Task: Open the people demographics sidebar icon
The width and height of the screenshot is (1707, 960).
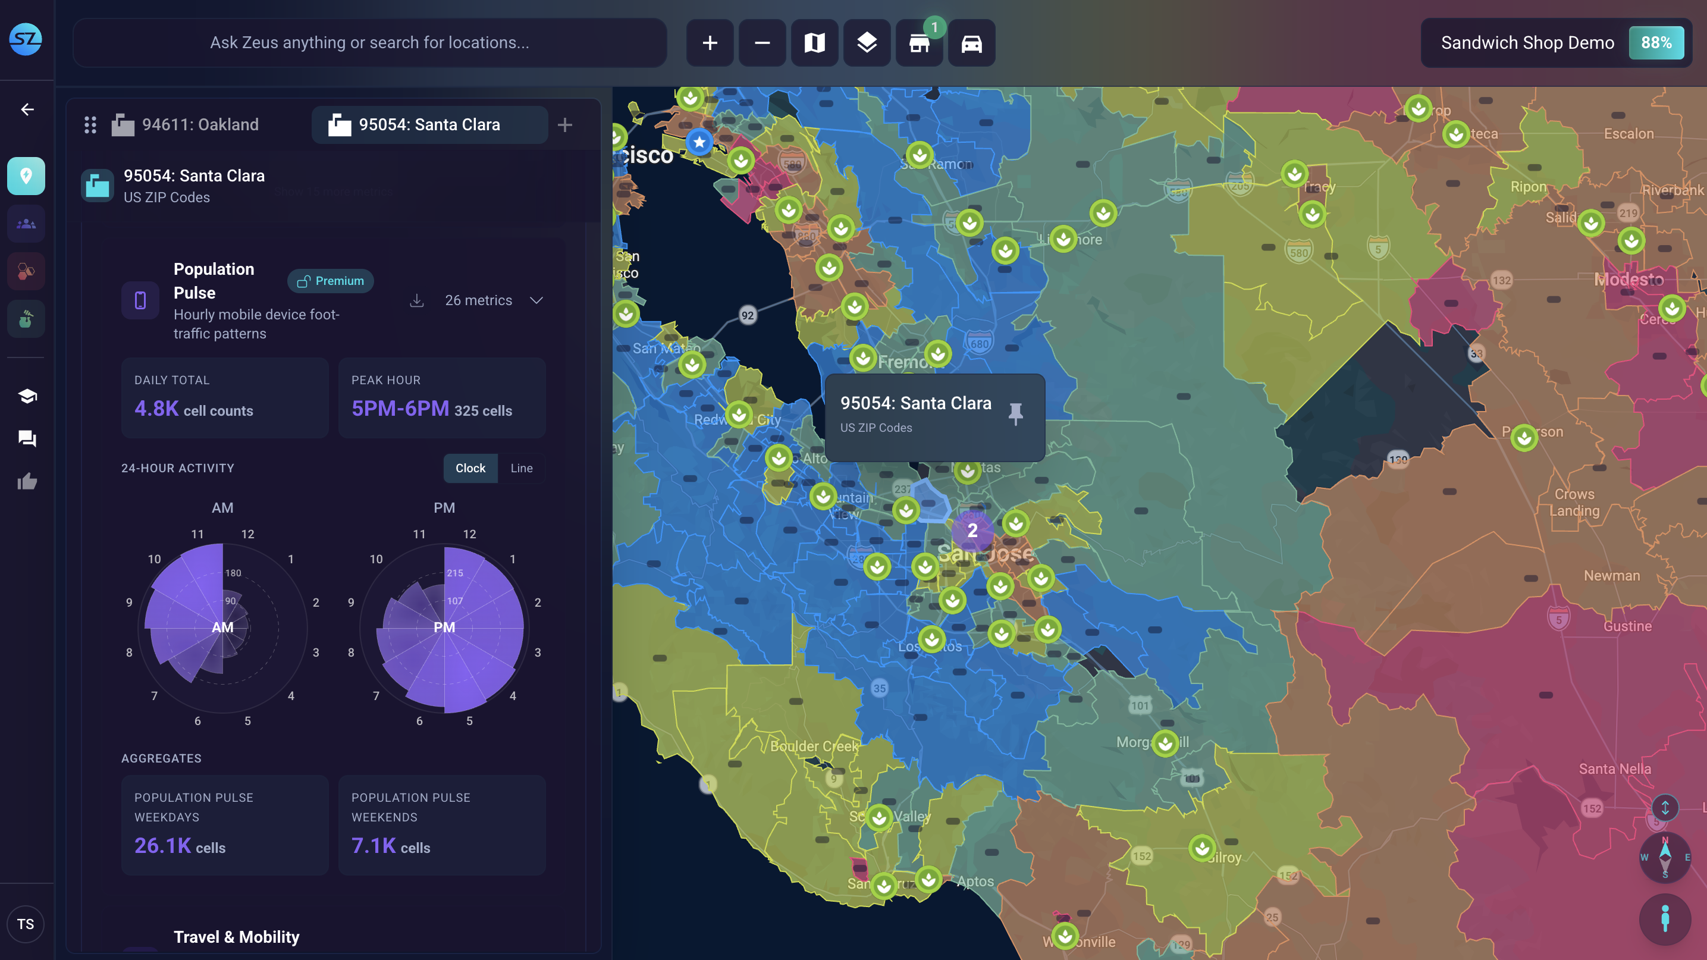Action: [x=26, y=224]
